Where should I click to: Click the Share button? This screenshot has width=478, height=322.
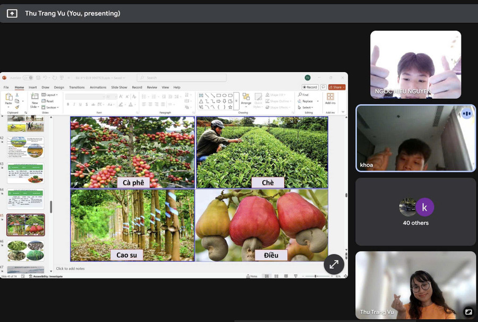click(337, 87)
